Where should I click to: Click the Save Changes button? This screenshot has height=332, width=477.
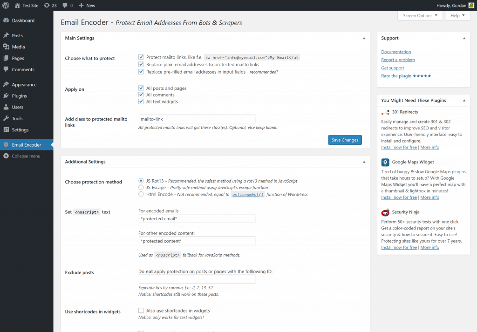345,140
